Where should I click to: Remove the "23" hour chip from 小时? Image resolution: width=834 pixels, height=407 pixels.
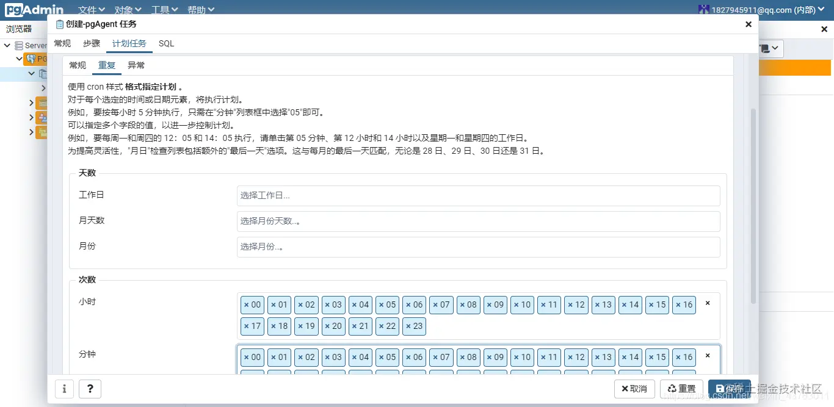coord(408,326)
